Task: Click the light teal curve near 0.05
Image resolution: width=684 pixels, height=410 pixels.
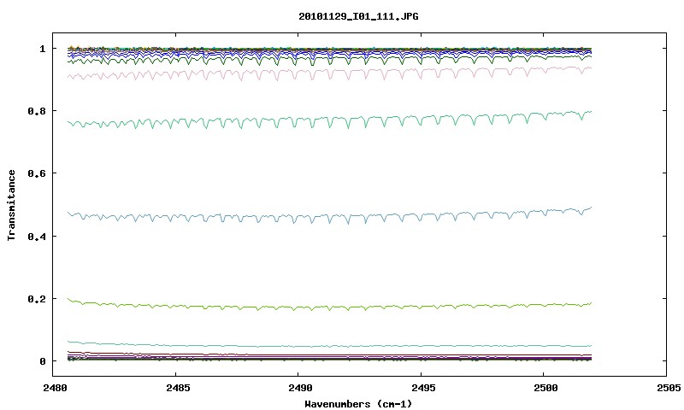Action: pos(329,347)
